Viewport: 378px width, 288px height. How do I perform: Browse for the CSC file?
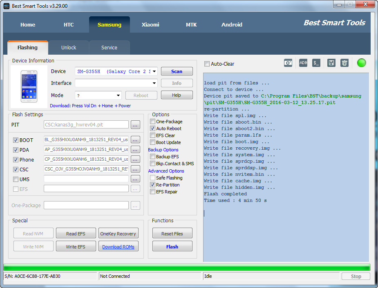[x=135, y=169]
